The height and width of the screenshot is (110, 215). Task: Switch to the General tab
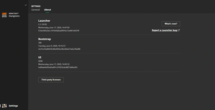35,10
